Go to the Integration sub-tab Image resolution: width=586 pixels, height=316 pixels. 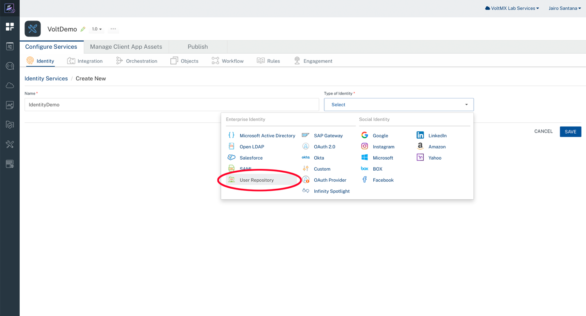coord(85,61)
